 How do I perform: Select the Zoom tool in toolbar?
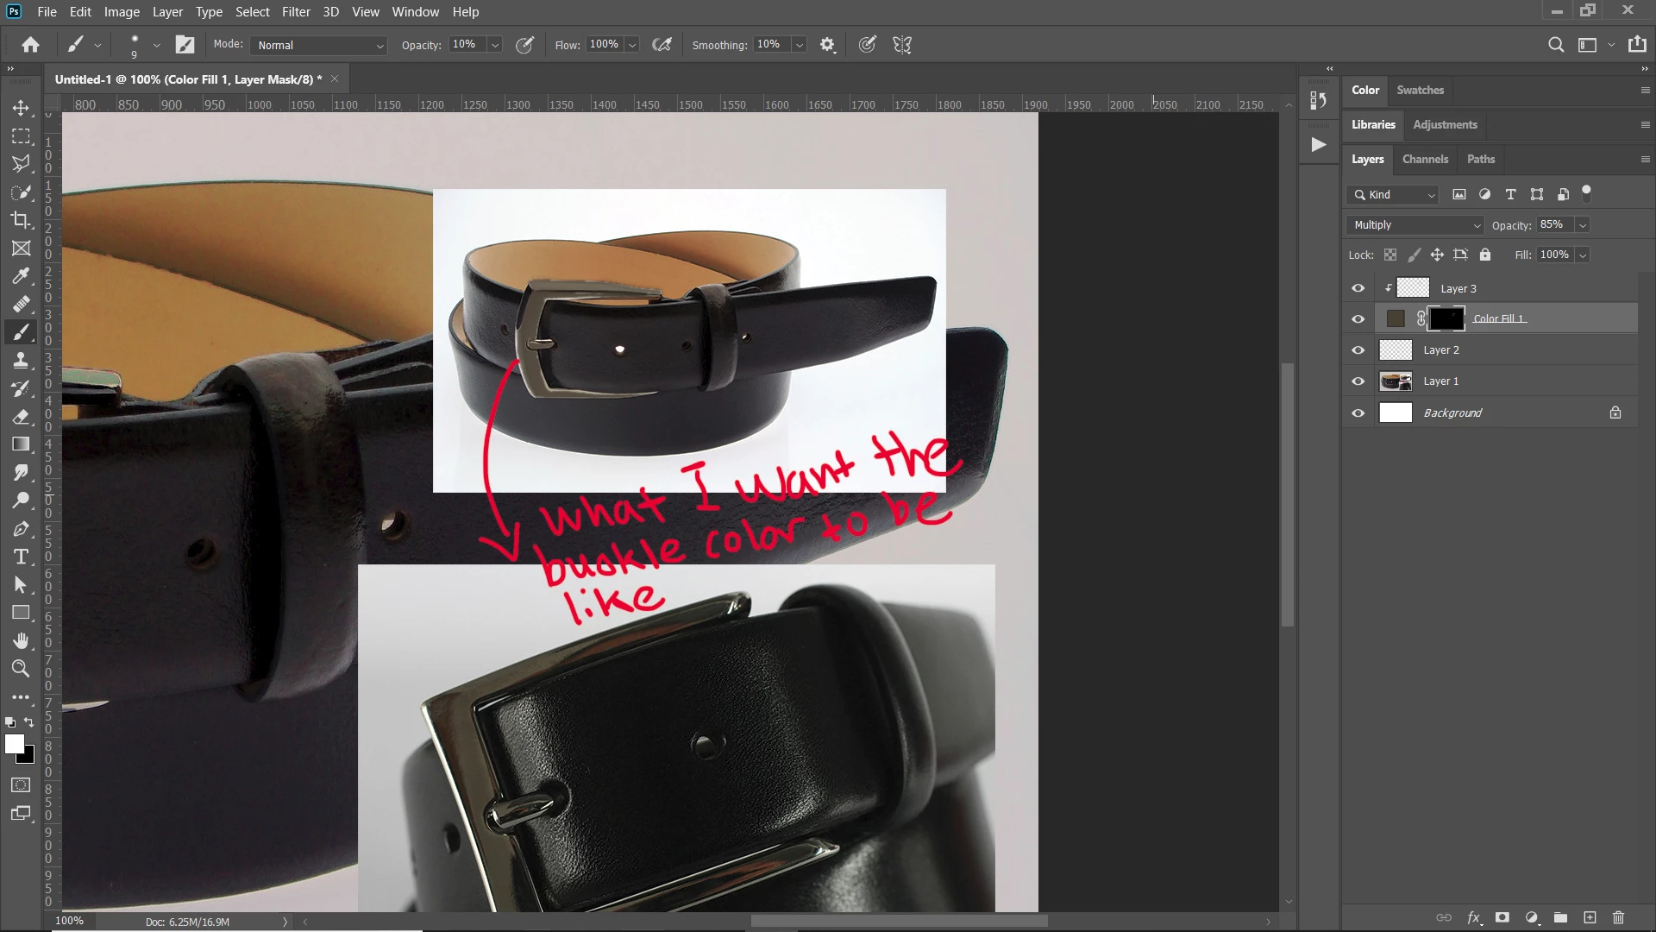(21, 668)
